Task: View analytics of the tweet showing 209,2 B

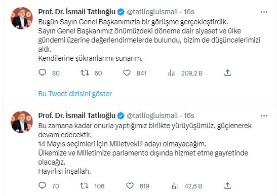Action: (171, 73)
